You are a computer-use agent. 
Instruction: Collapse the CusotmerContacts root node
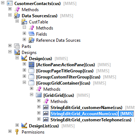click(3, 3)
